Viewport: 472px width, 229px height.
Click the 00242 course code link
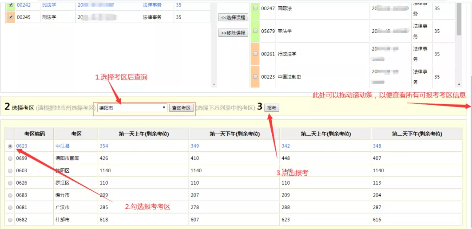coord(23,5)
